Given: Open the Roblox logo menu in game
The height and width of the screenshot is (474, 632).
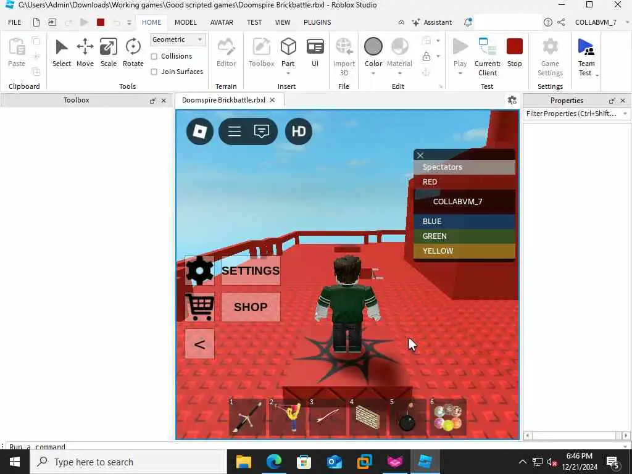Looking at the screenshot, I should (200, 131).
